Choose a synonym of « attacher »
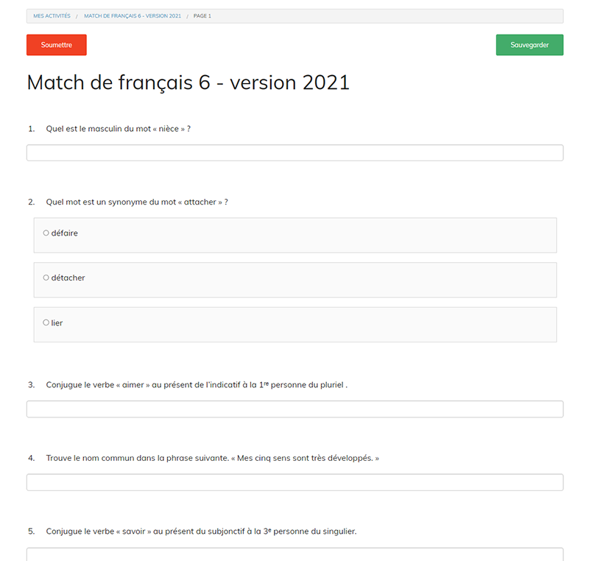 [46, 322]
